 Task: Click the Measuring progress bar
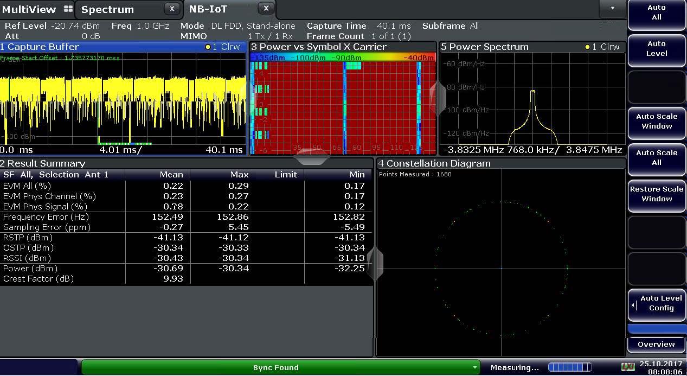(569, 367)
